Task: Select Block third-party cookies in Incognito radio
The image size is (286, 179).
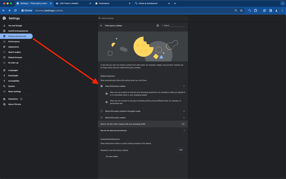Action: 101,111
